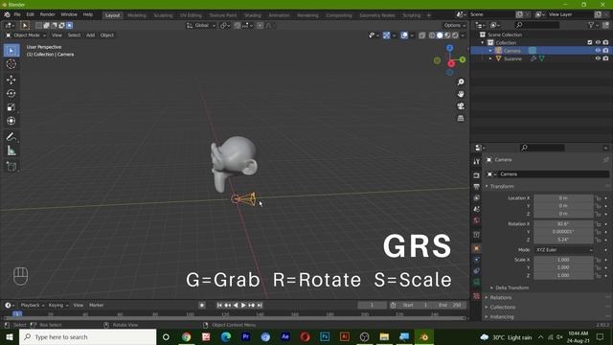Toggle Collection eye visibility icon
Image resolution: width=613 pixels, height=345 pixels.
click(598, 42)
